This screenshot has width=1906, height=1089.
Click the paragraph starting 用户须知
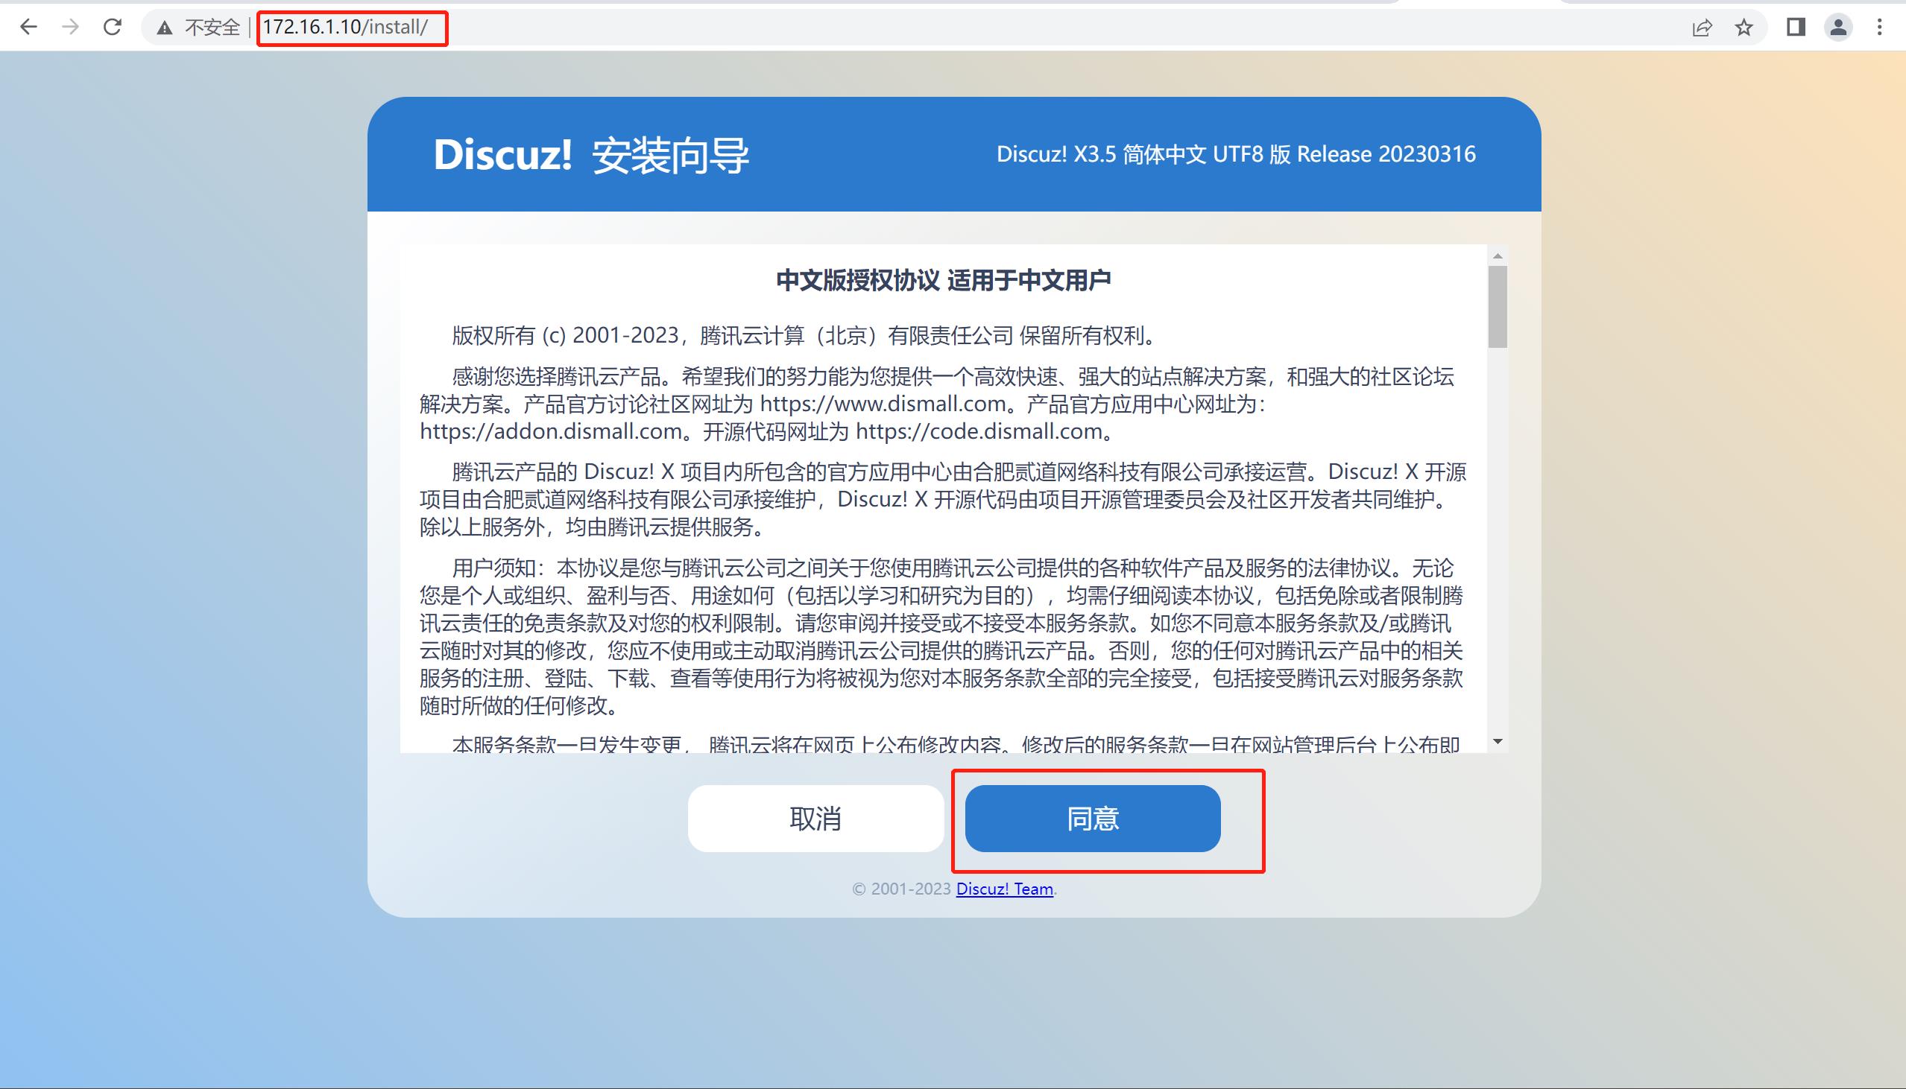[941, 637]
